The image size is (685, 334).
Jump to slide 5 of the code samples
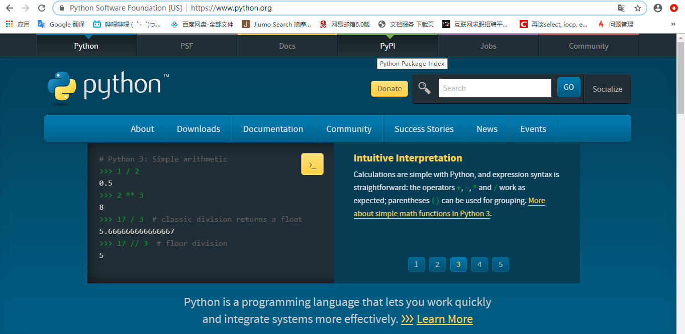coord(501,264)
